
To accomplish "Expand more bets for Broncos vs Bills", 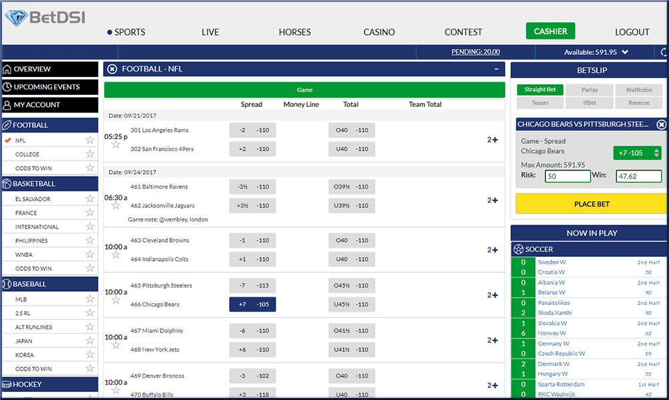I will coord(492,385).
